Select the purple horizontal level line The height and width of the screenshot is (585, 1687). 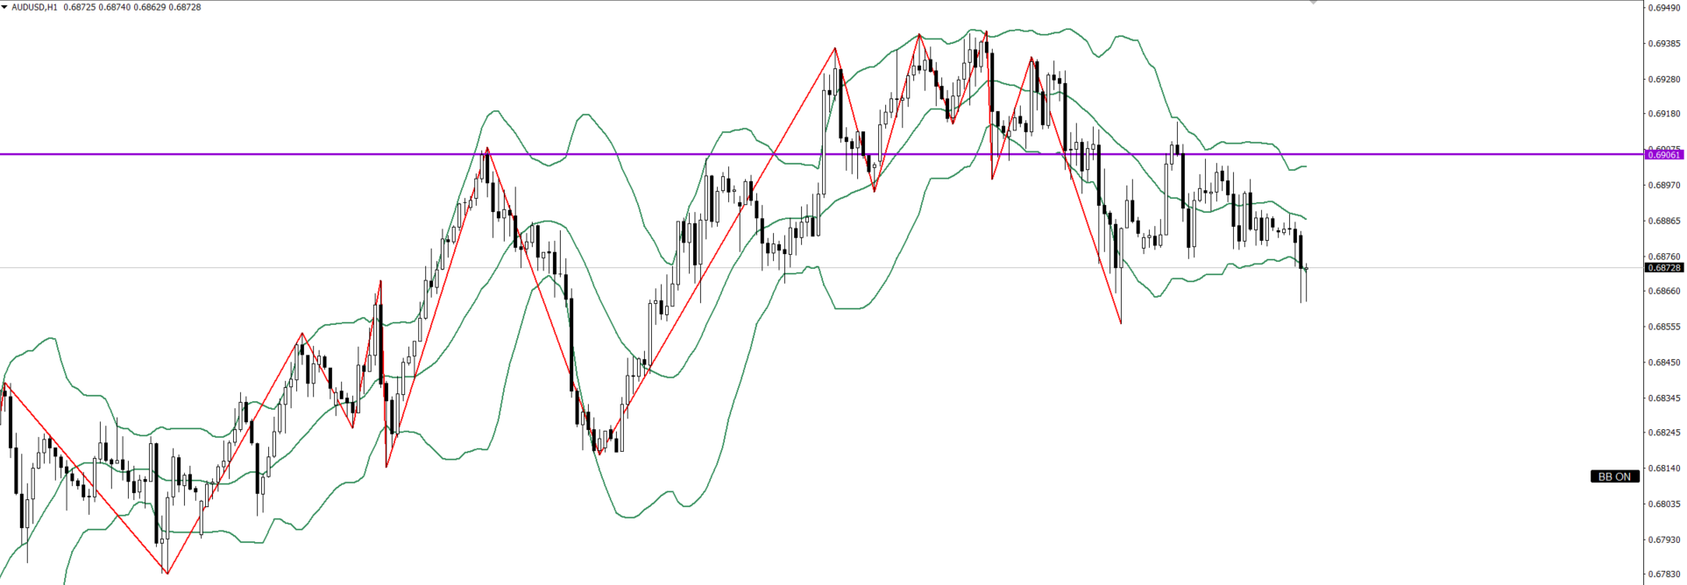point(613,154)
